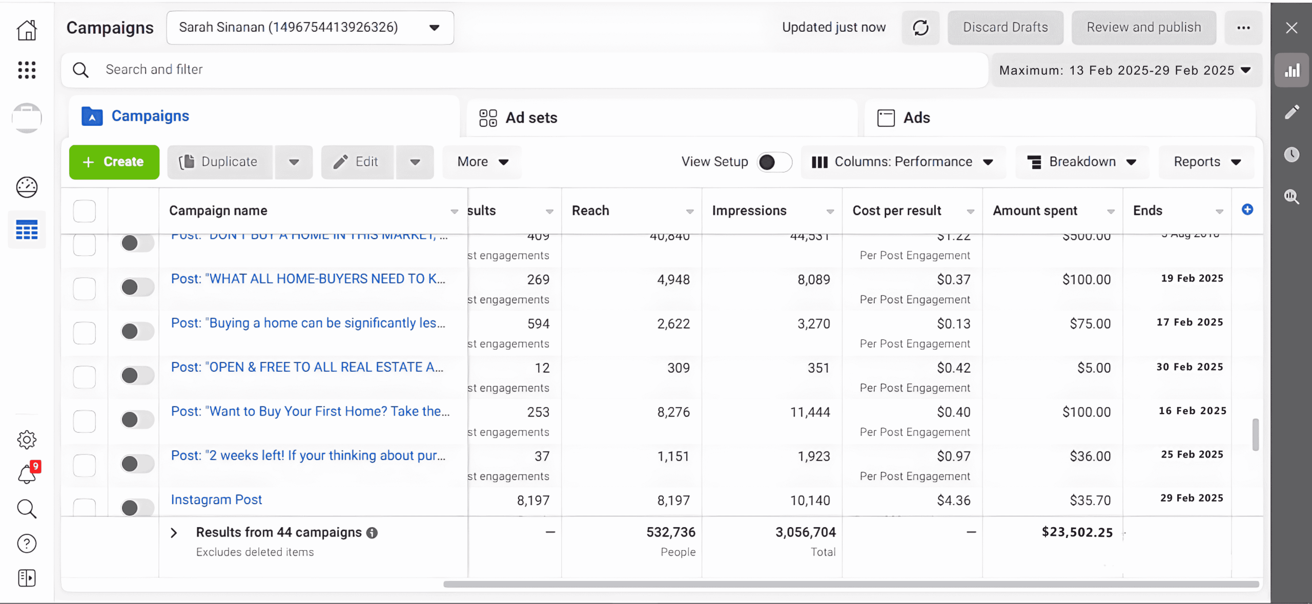The height and width of the screenshot is (604, 1312).
Task: Click the settings gear in the sidebar
Action: [27, 439]
